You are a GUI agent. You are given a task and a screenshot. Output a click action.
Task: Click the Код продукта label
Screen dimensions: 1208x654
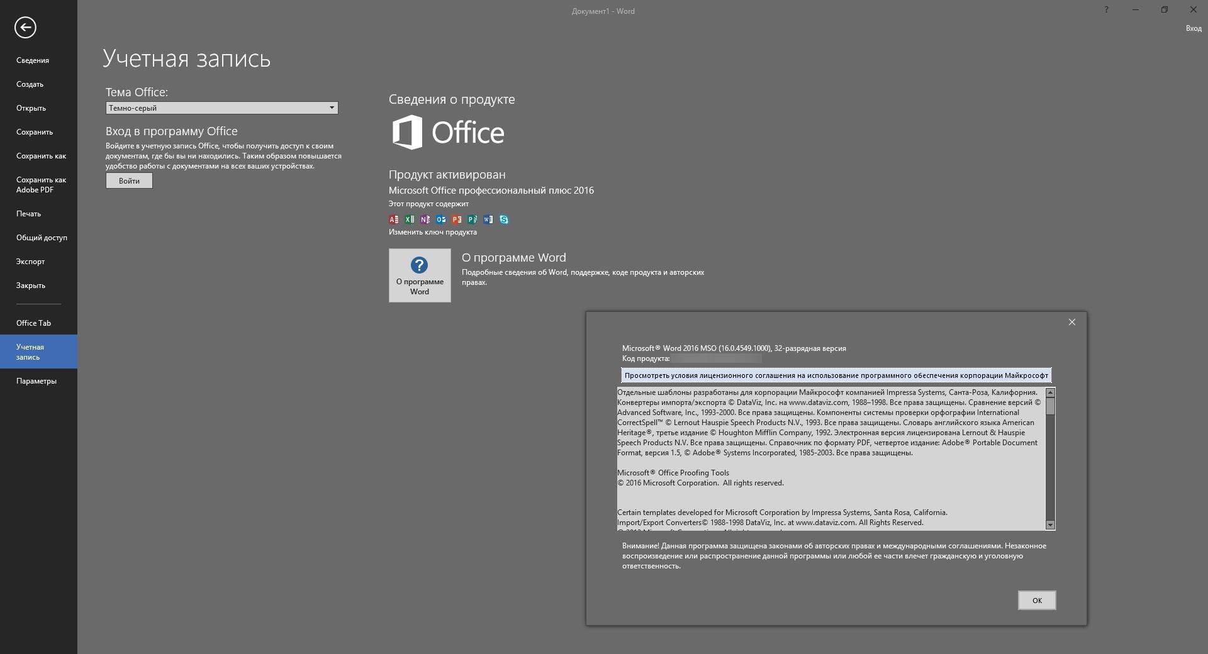click(x=646, y=358)
